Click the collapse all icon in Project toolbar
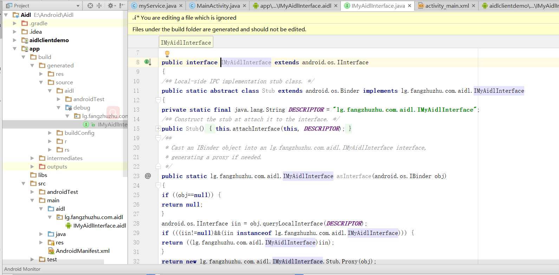 [x=99, y=6]
